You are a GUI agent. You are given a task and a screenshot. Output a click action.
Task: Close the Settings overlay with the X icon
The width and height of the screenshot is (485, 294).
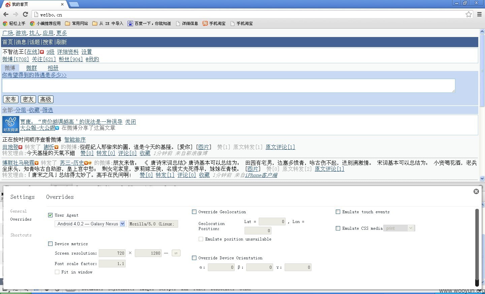(x=476, y=191)
